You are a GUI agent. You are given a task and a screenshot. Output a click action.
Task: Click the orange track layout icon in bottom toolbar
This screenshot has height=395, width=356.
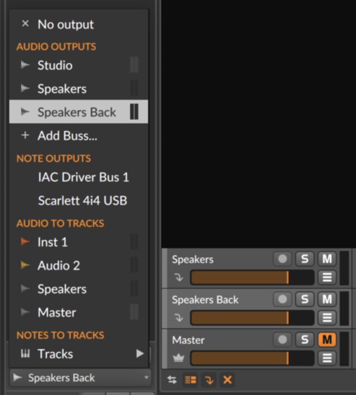[191, 380]
